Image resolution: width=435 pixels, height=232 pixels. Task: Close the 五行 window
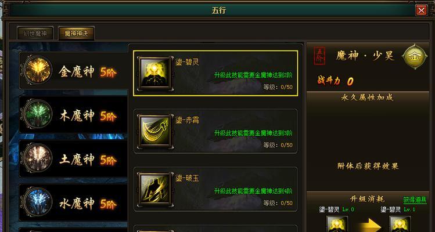coord(422,10)
